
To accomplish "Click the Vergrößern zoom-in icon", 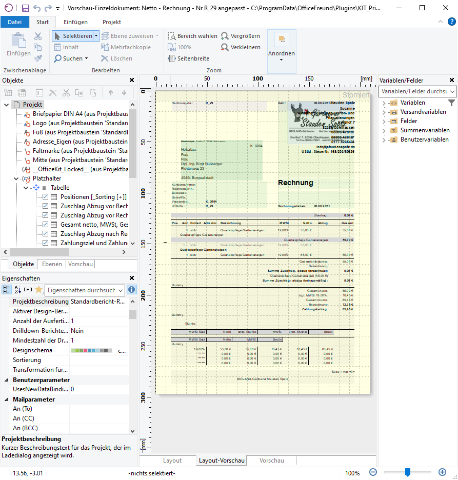I will click(225, 36).
